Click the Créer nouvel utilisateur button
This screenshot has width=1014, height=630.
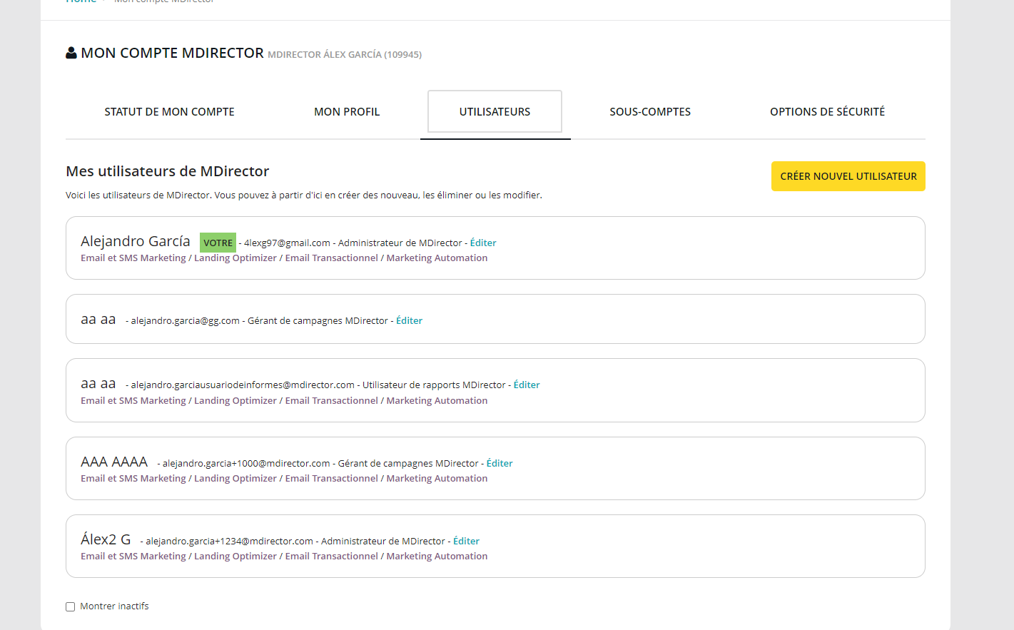click(x=848, y=176)
